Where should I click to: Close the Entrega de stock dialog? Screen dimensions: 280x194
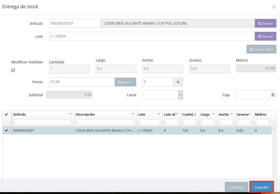pyautogui.click(x=274, y=7)
